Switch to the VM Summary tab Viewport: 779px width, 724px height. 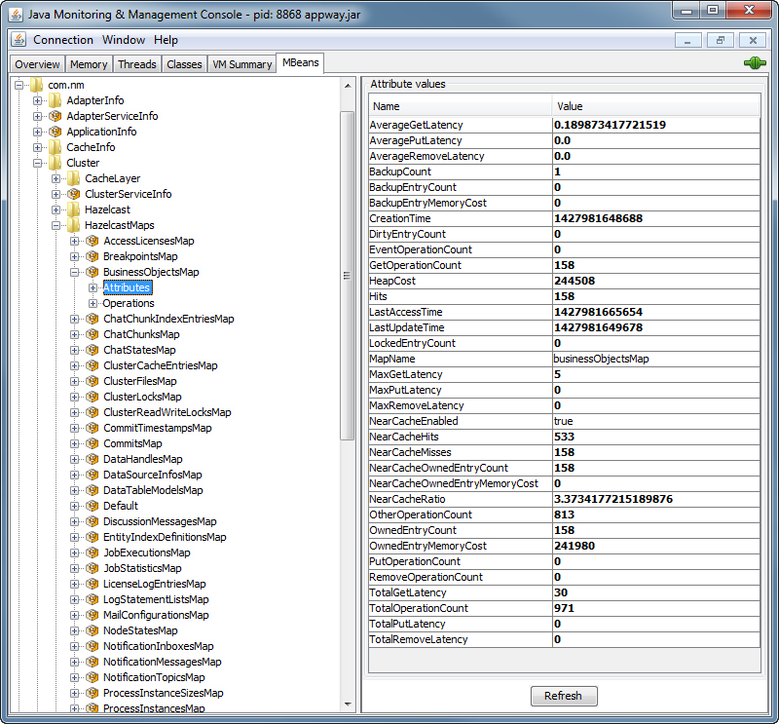pos(241,64)
